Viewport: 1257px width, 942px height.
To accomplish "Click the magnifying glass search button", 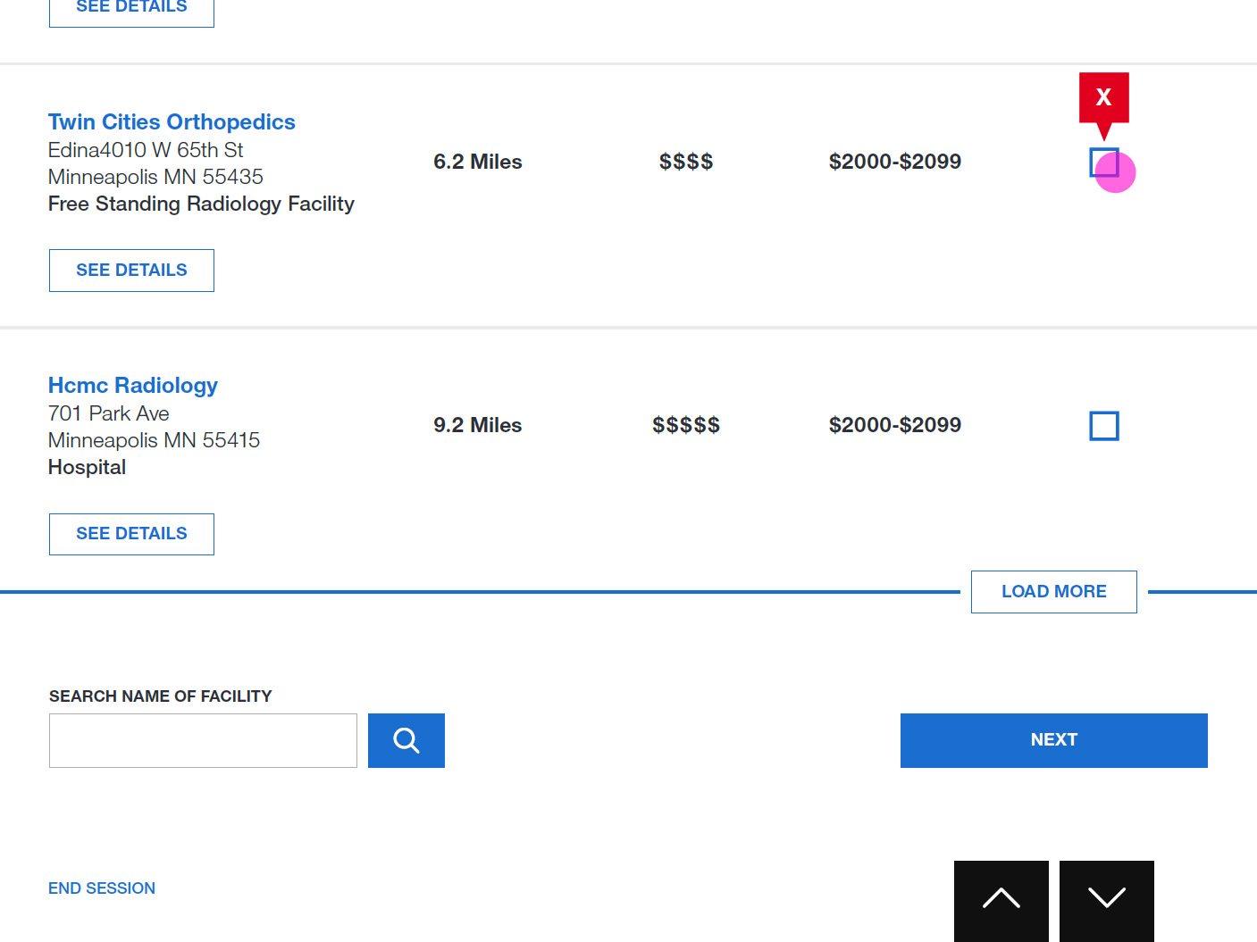I will point(406,740).
